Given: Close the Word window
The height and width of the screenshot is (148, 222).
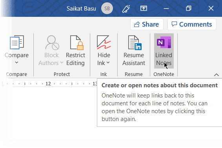Looking at the screenshot, I should click(211, 8).
